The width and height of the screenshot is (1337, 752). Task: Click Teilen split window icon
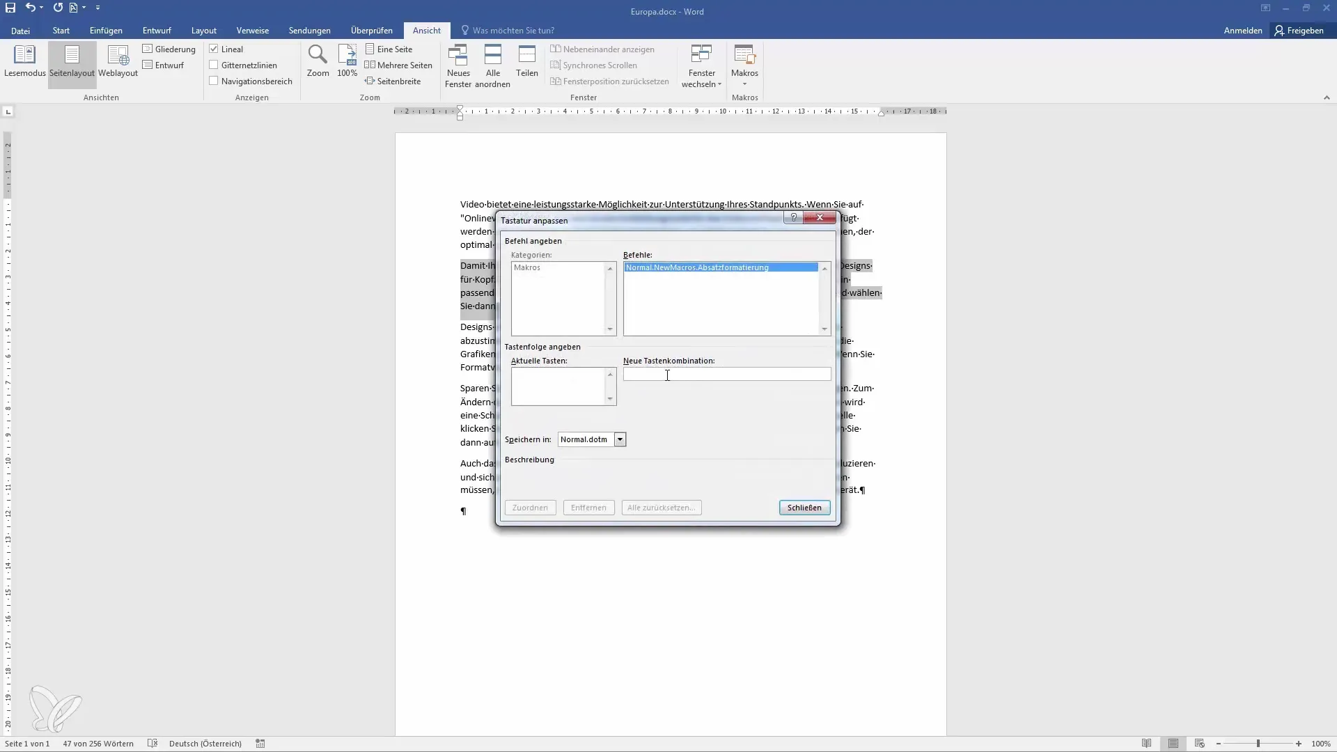point(526,61)
